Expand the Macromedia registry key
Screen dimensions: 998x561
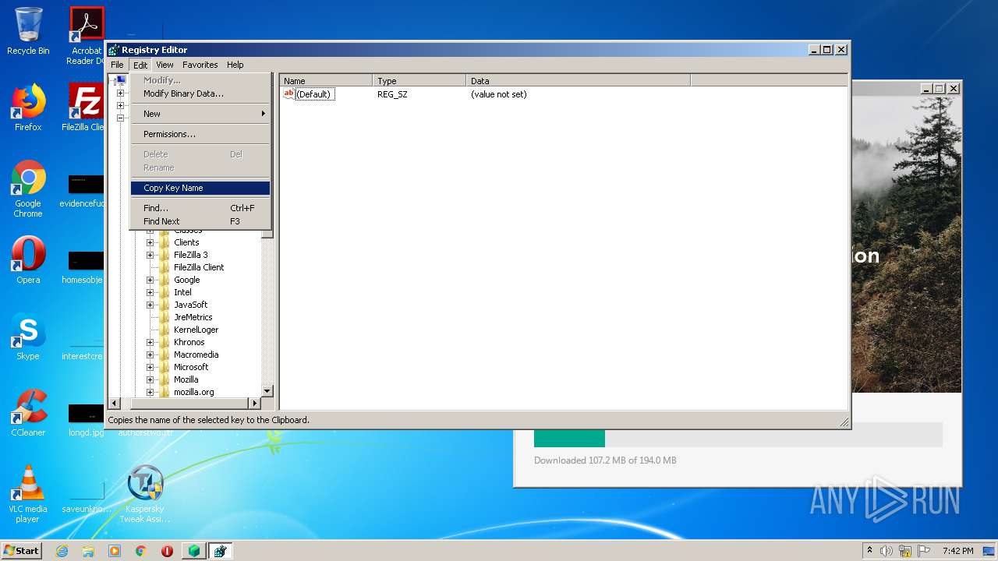click(x=150, y=355)
